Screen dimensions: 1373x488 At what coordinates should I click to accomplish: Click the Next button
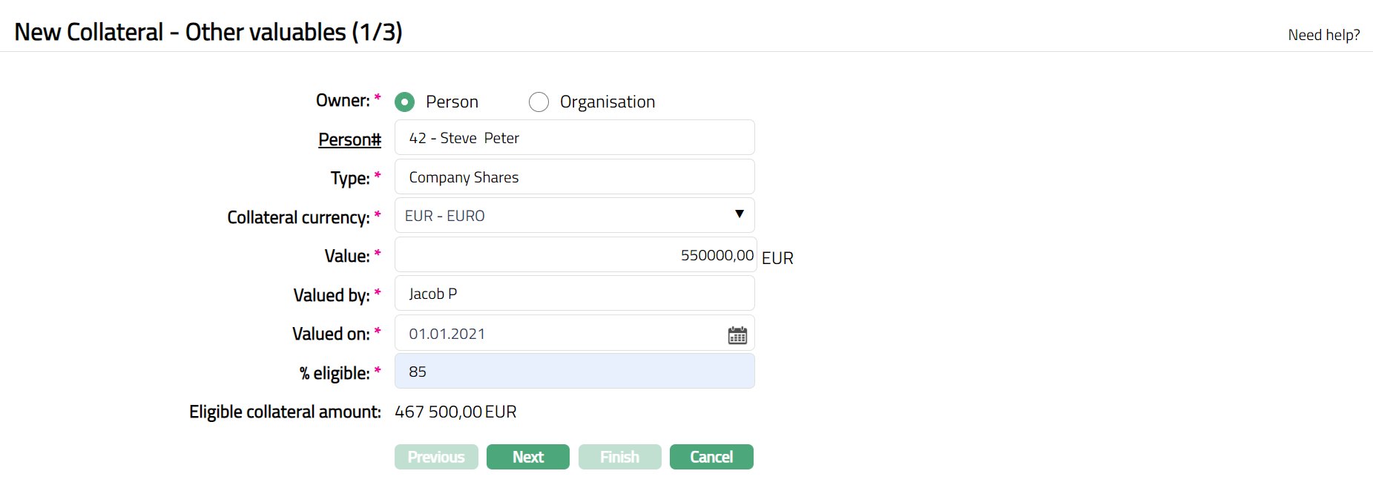coord(527,457)
